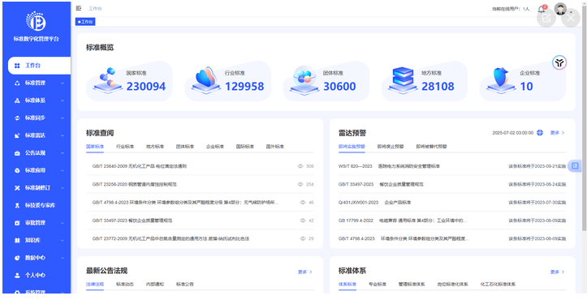Screen dimensions: 587x300
Task: Click 更多 in the 标准体系 panel
Action: point(558,272)
